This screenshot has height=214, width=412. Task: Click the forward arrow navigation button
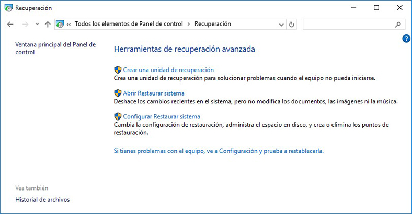[25, 25]
